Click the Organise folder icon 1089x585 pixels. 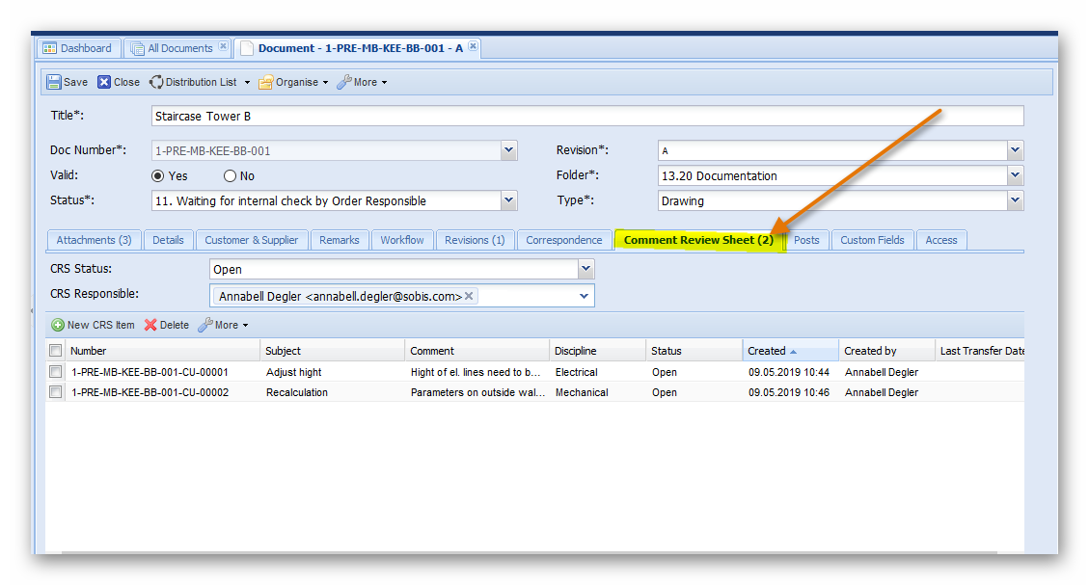coord(265,83)
